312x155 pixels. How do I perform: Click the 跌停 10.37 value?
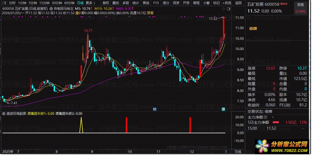pyautogui.click(x=302, y=68)
